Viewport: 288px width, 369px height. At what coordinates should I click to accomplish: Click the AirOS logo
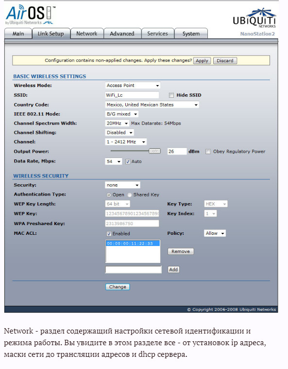31,15
